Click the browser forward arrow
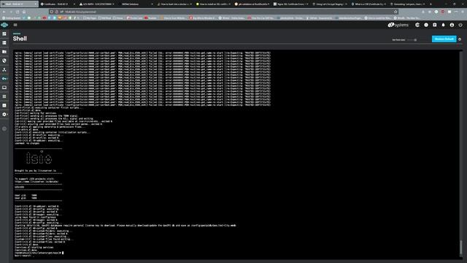This screenshot has height=263, width=467. 11,12
